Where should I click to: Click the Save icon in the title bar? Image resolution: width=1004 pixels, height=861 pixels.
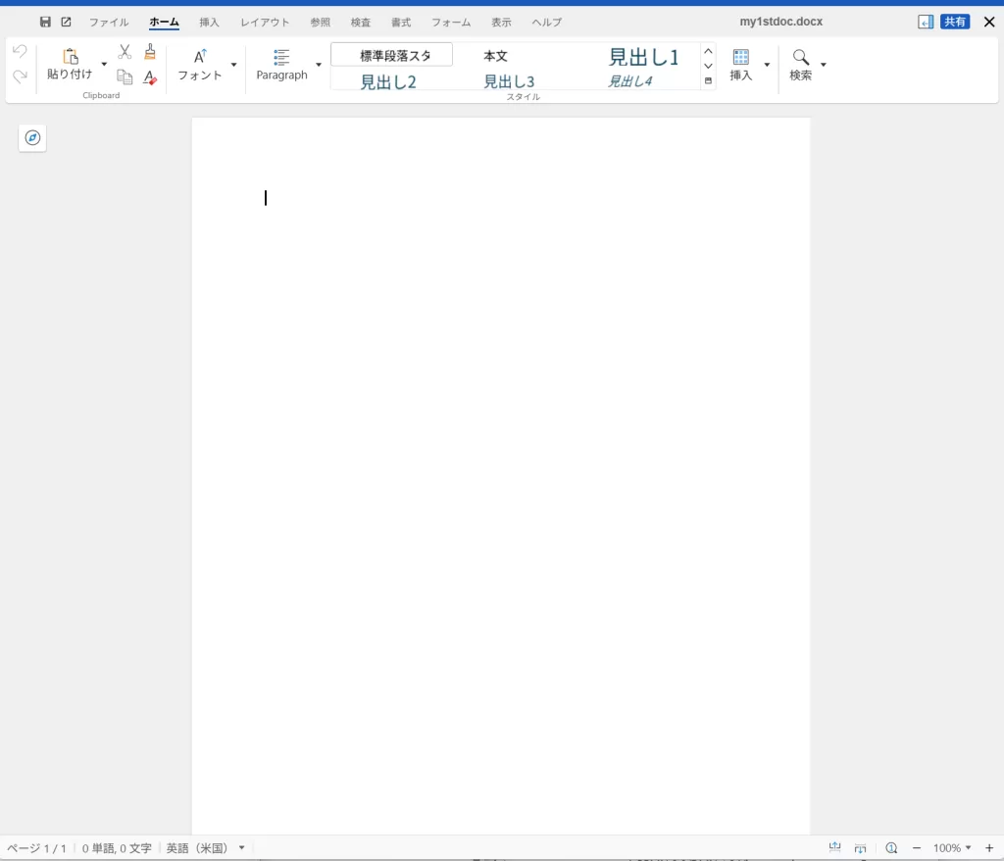(45, 21)
